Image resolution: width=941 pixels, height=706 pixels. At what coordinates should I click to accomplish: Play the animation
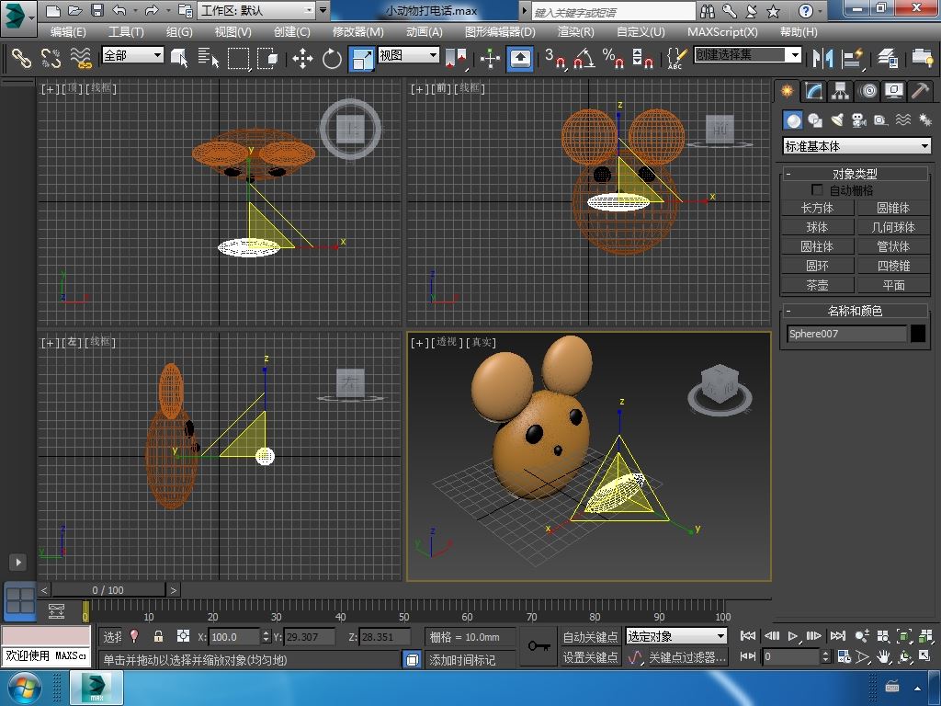coord(793,636)
